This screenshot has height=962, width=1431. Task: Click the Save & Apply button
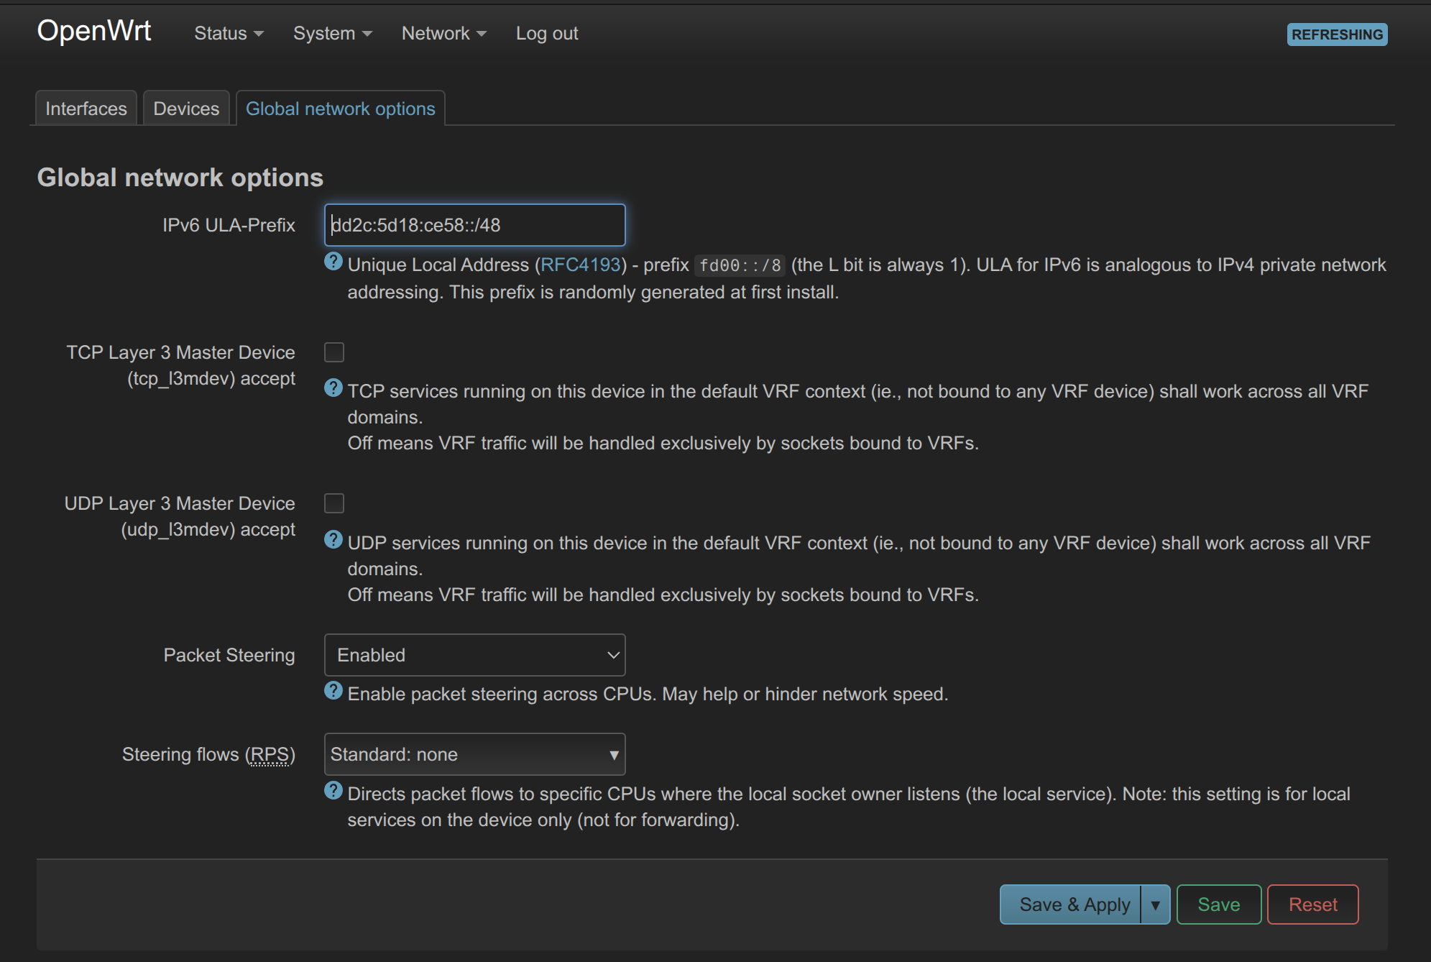tap(1073, 904)
